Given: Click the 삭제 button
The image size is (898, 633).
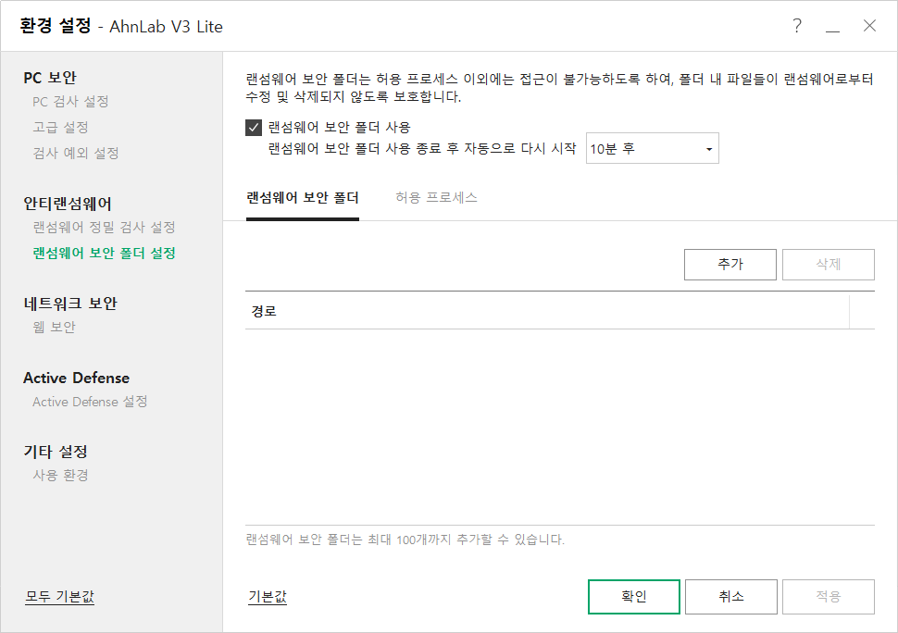Looking at the screenshot, I should click(x=829, y=265).
